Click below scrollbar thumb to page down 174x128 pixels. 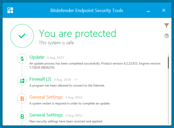point(168,97)
